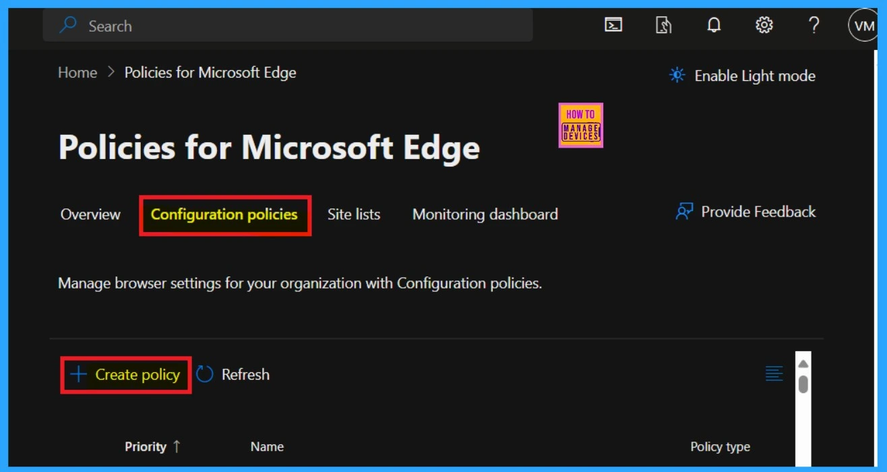Open the settings gear
Screen dimensions: 887x472
(x=764, y=26)
